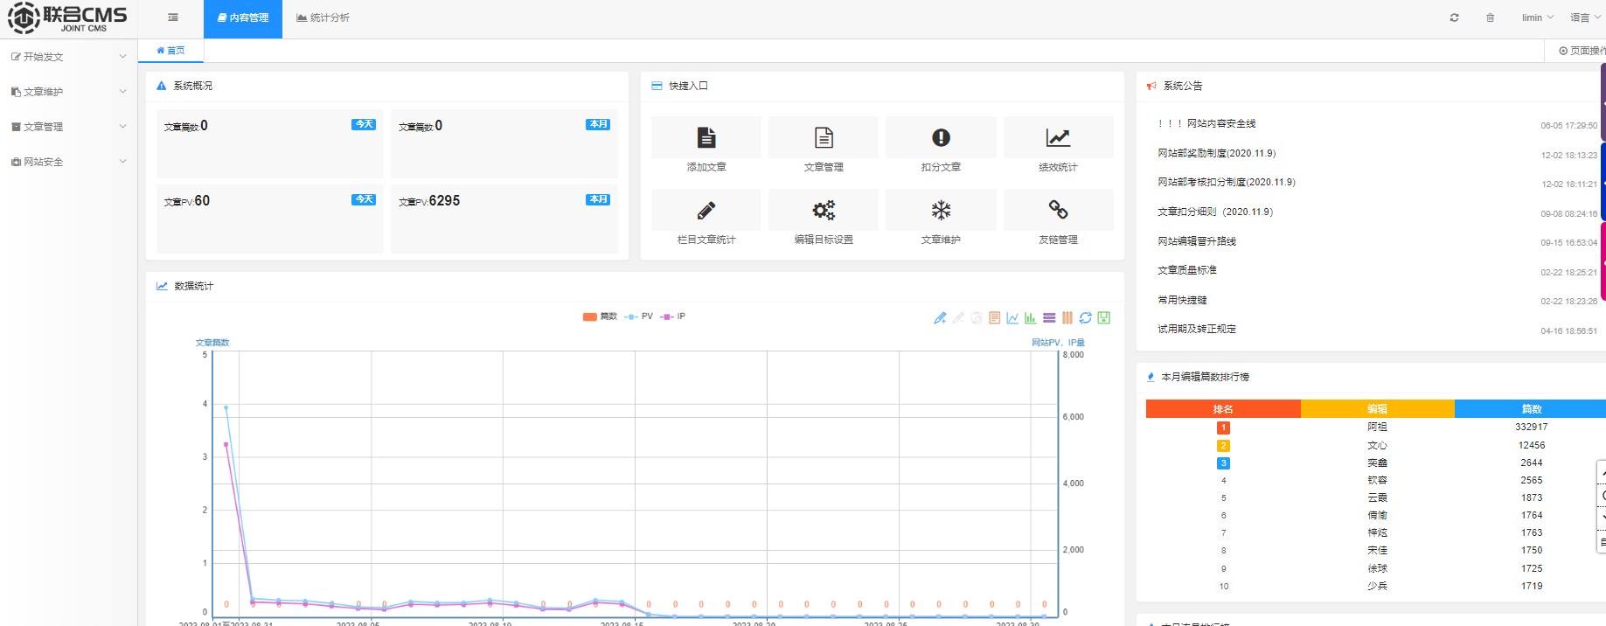Screen dimensions: 1606x626
Task: Expand 文章管理 sidebar menu
Action: click(x=68, y=127)
